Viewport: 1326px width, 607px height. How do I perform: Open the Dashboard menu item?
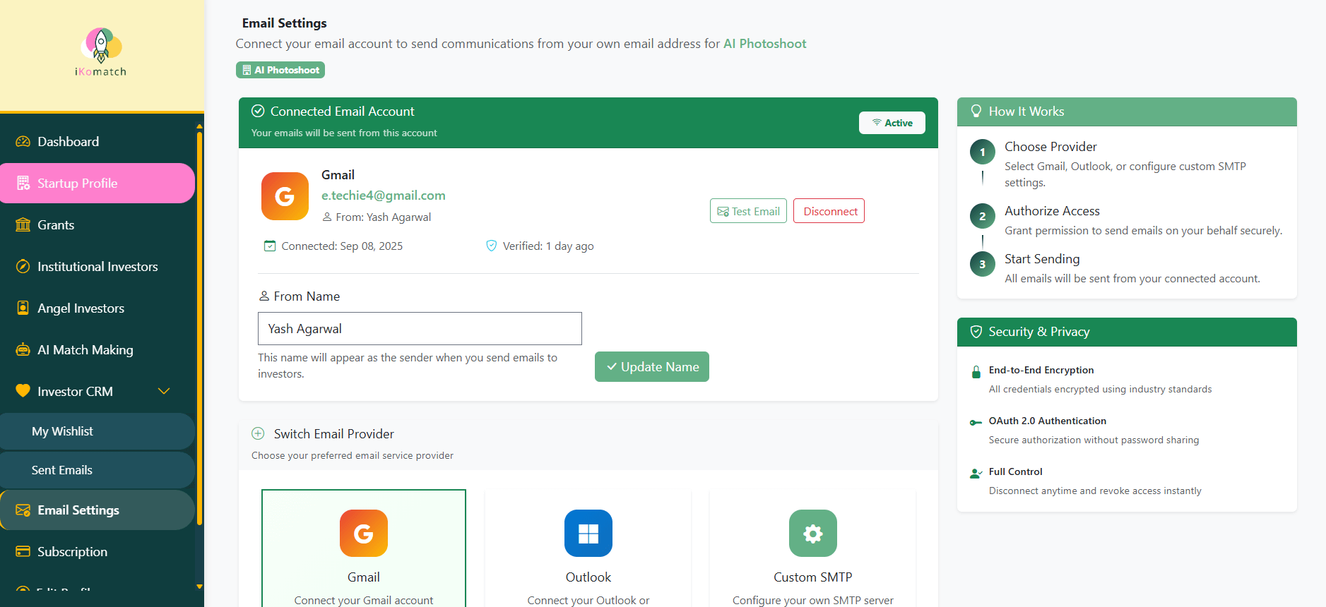click(97, 141)
